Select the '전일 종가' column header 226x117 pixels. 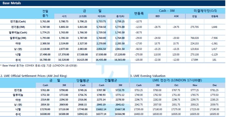pos(45,14)
